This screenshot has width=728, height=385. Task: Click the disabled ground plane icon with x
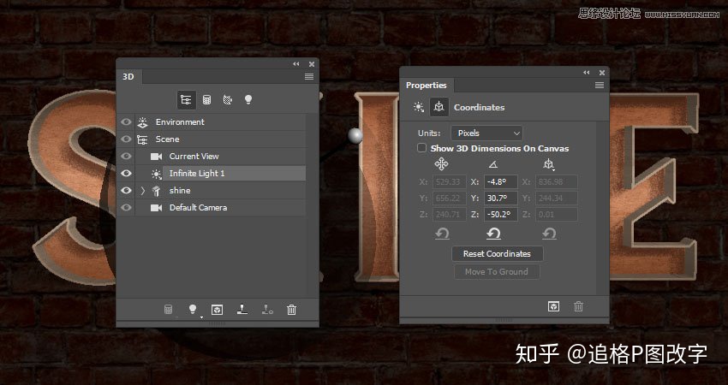pos(267,310)
